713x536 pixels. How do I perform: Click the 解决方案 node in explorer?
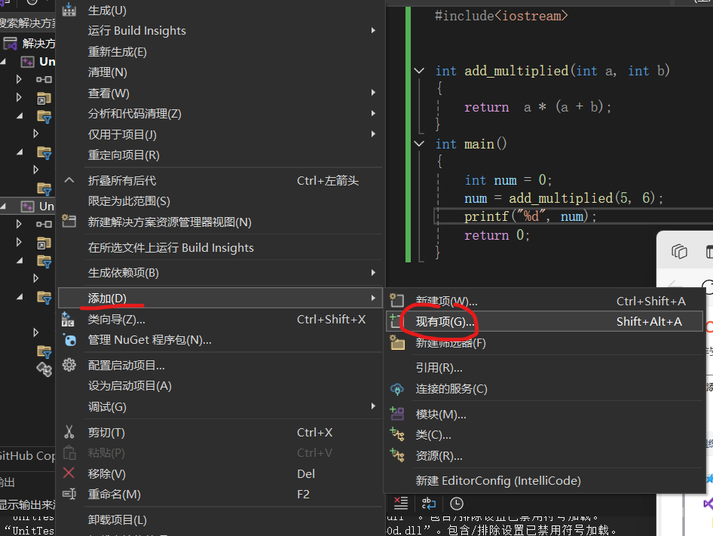tap(30, 43)
